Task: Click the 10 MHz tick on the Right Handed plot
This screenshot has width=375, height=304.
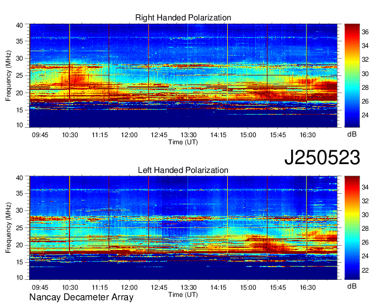Action: [x=19, y=125]
